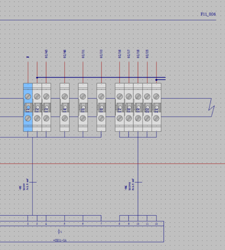
Task: Click the 02/18 wire label
Action: pyautogui.click(x=138, y=54)
